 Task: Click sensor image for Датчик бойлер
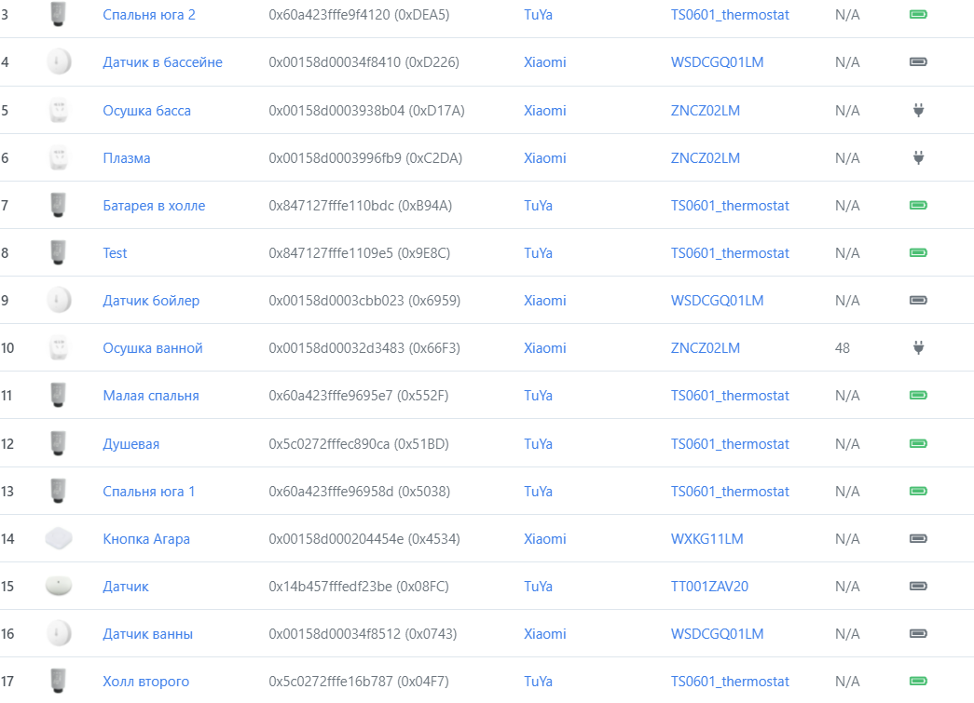[59, 301]
